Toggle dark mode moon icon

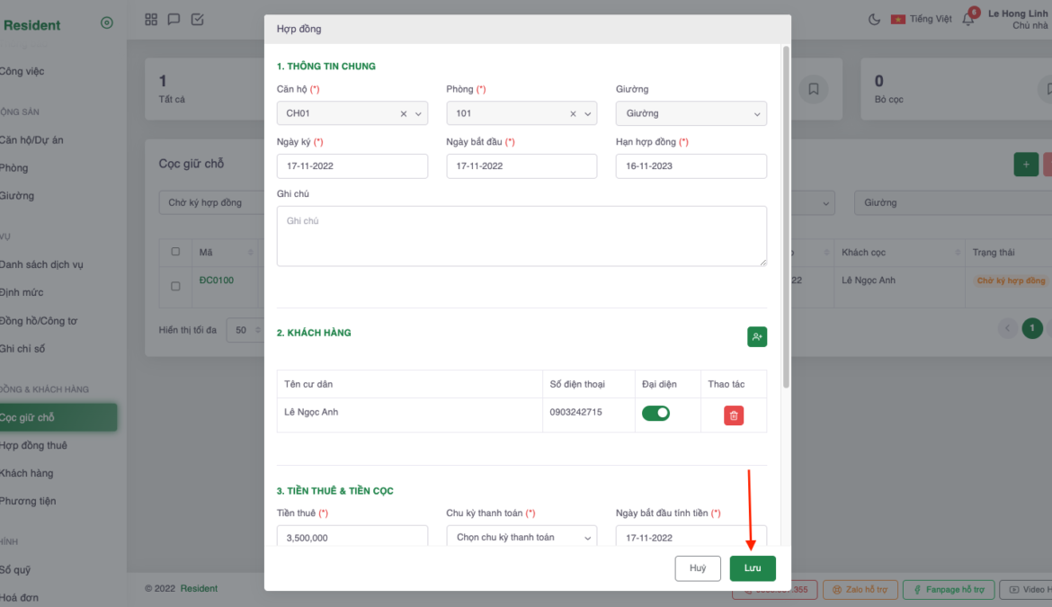(874, 20)
